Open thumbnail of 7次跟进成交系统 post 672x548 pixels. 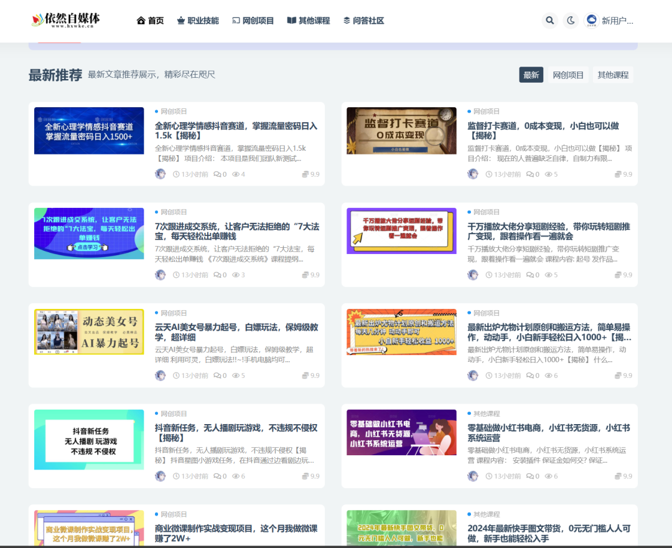pos(89,234)
